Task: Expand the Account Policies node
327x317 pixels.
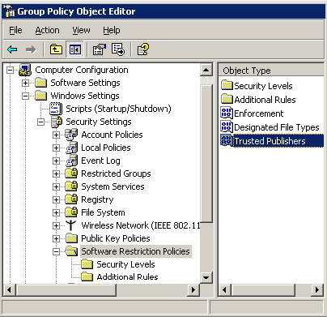Action: (56, 135)
